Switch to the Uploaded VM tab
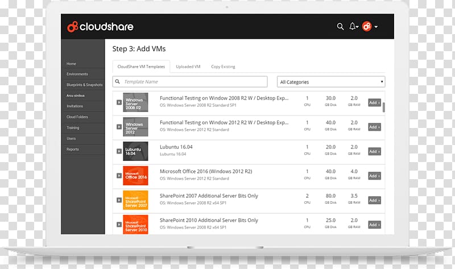The image size is (455, 269). coord(188,67)
